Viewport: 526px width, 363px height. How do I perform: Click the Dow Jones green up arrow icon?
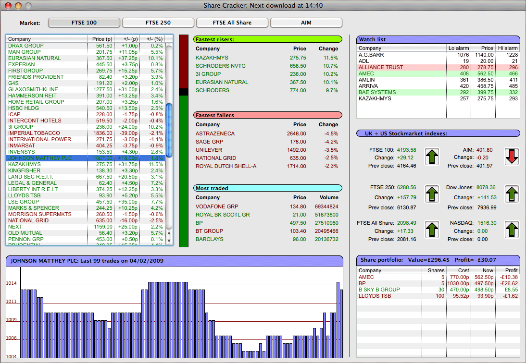coord(512,194)
